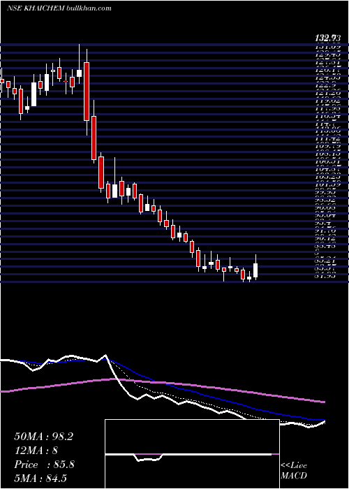This screenshot has width=349, height=489.
Task: Click the NSE KHAICHEM bullkhan.com title text
Action: (59, 8)
